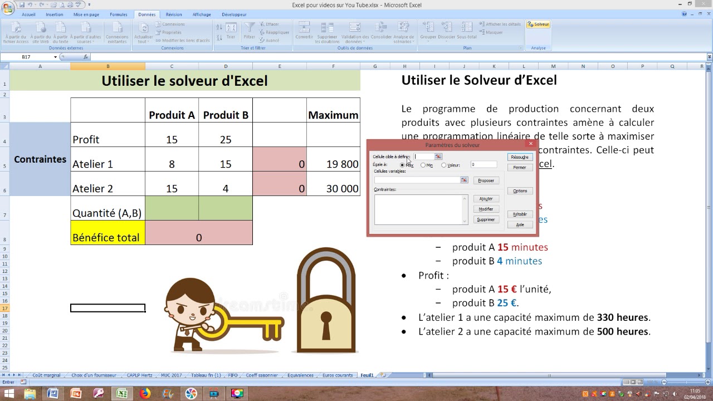This screenshot has width=713, height=401.
Task: Click the Solveur button in Analyse group
Action: 539,25
